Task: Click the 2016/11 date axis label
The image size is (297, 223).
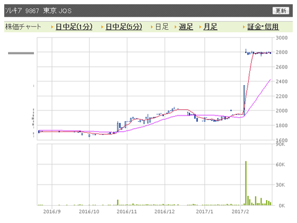Action: pyautogui.click(x=127, y=212)
